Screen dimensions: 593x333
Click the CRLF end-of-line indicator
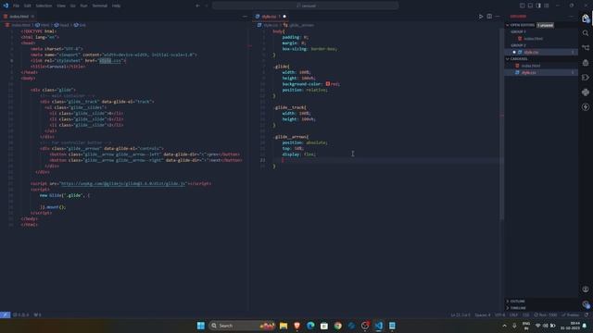[x=513, y=314]
